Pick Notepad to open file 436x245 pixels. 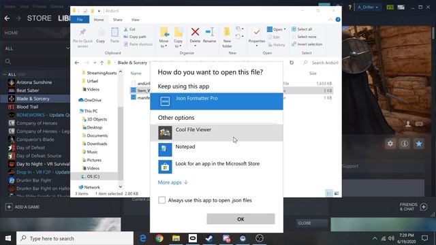[x=217, y=150]
